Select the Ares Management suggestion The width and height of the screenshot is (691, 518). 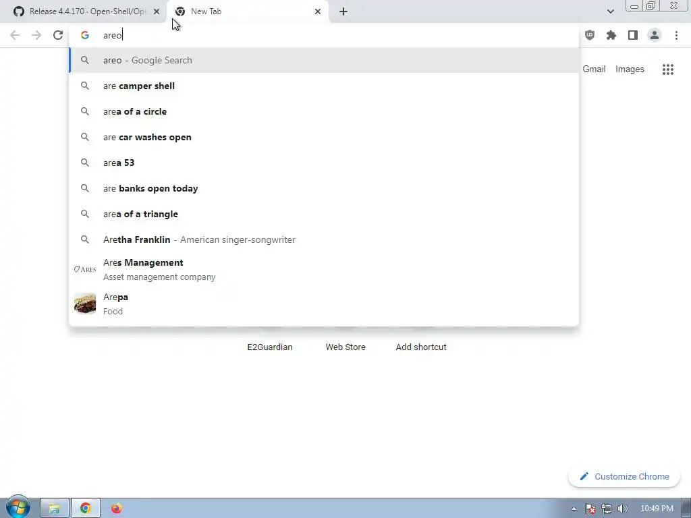coord(324,269)
